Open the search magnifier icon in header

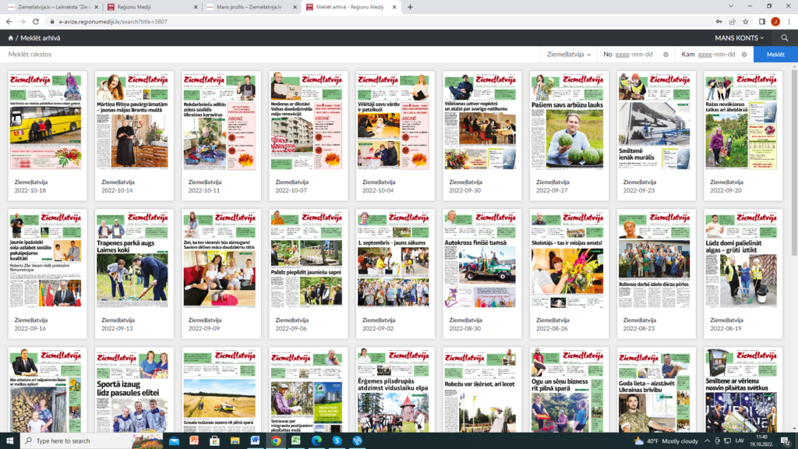pos(785,37)
